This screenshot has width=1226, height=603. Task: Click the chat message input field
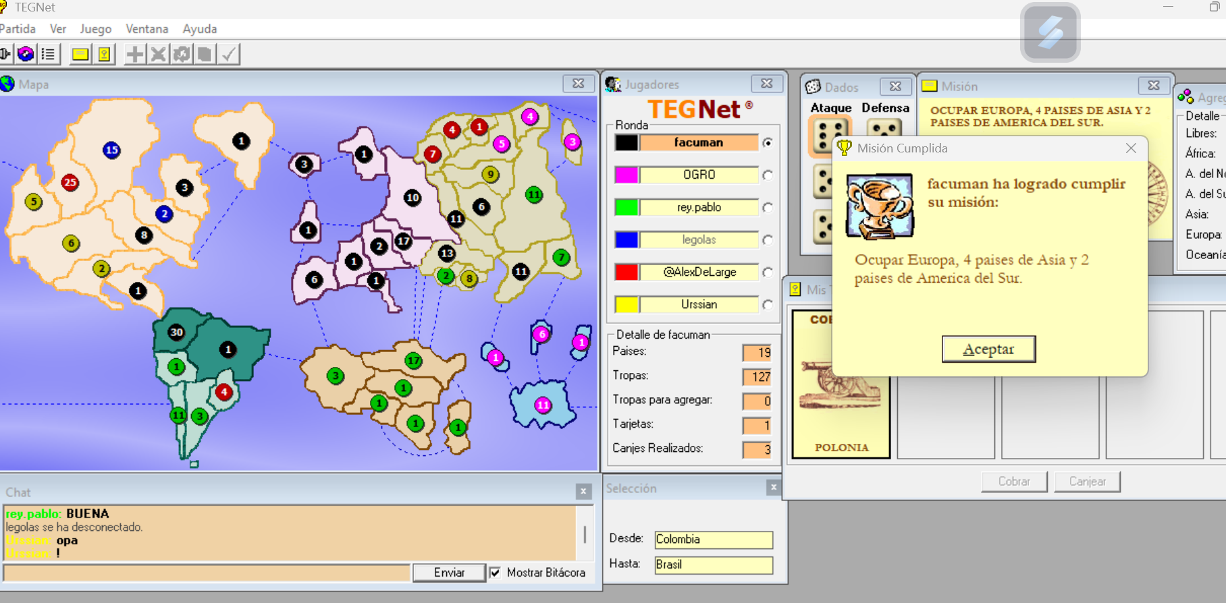[207, 573]
